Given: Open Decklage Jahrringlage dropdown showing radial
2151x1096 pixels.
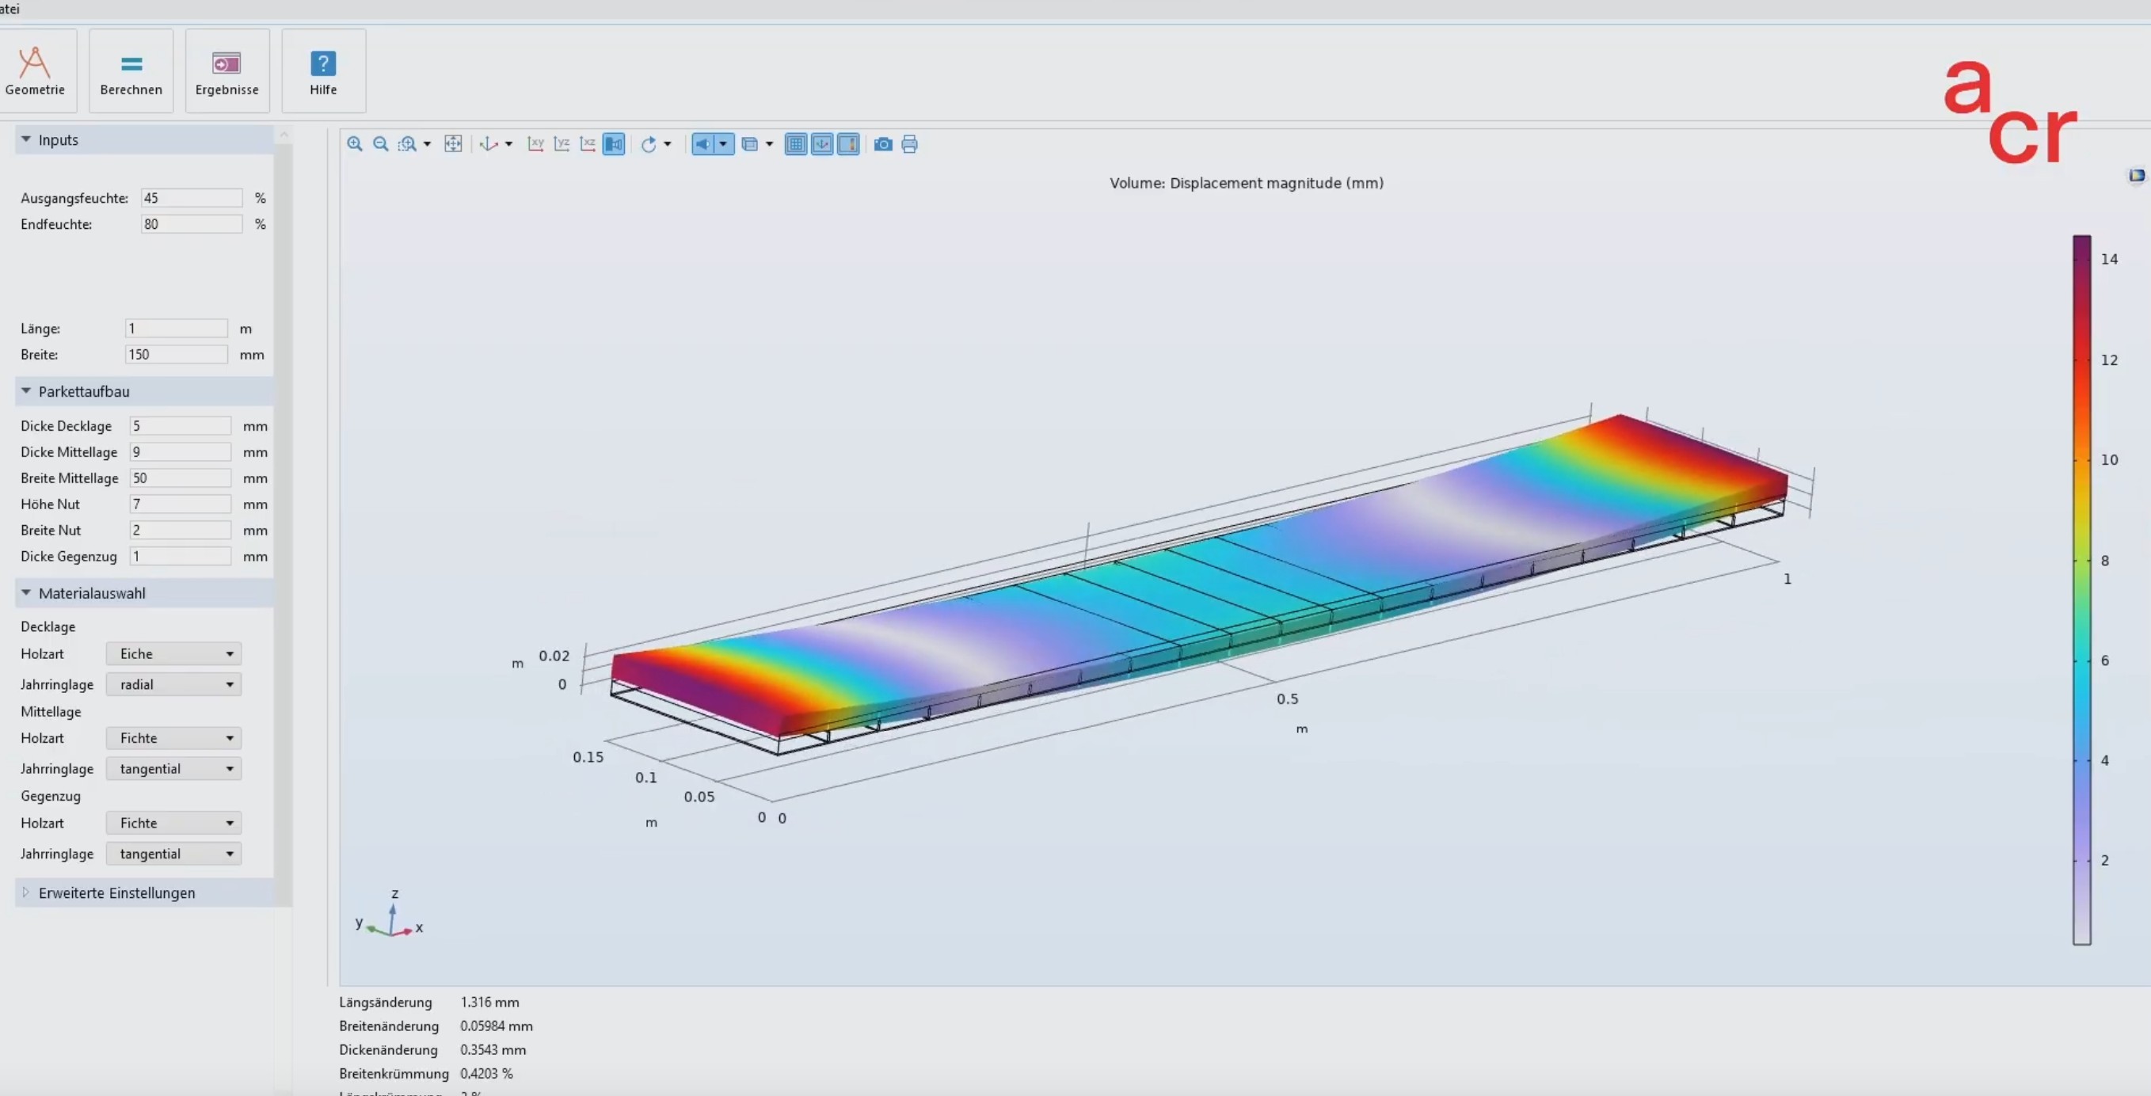Looking at the screenshot, I should click(173, 684).
